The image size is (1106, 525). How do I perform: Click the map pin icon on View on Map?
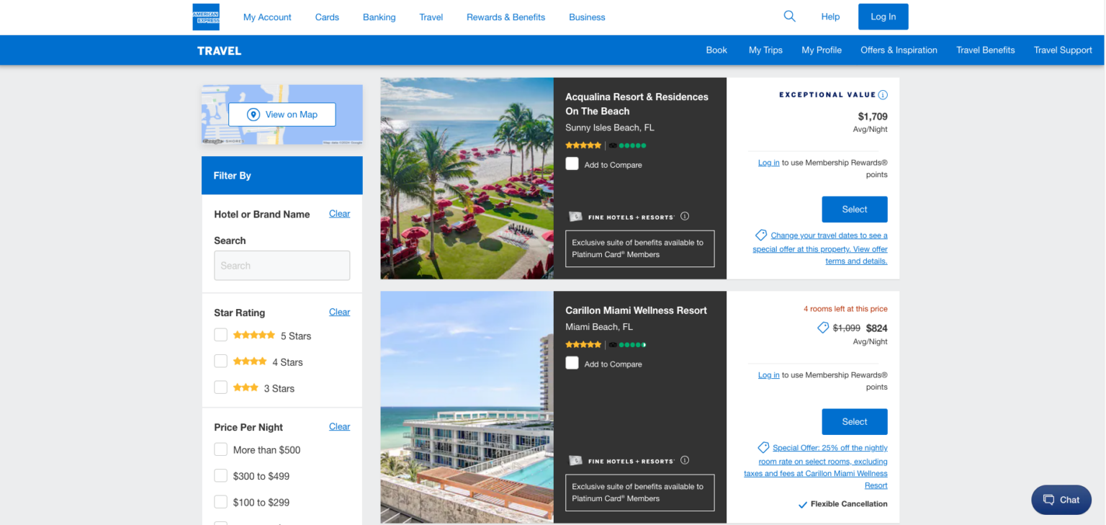coord(253,115)
